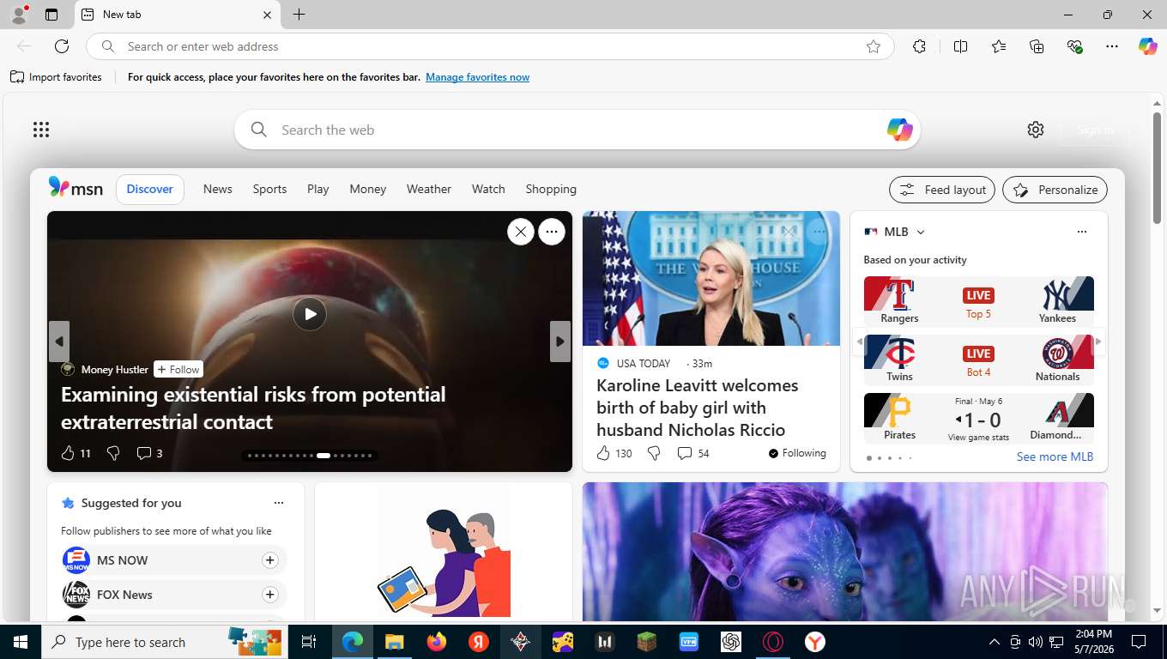The height and width of the screenshot is (659, 1167).
Task: Follow Money Hustler publisher
Action: point(178,370)
